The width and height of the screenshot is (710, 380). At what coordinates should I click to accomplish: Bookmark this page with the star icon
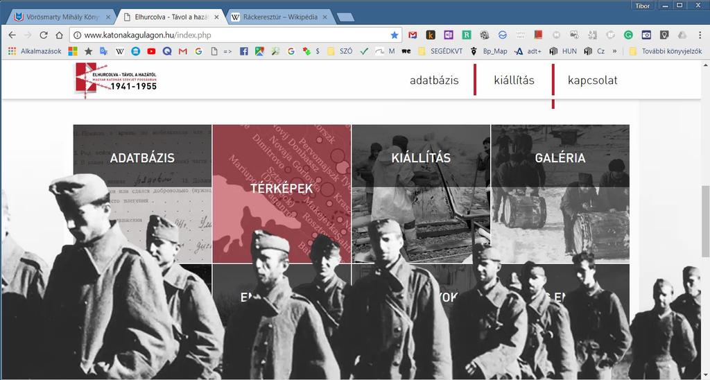pos(395,35)
